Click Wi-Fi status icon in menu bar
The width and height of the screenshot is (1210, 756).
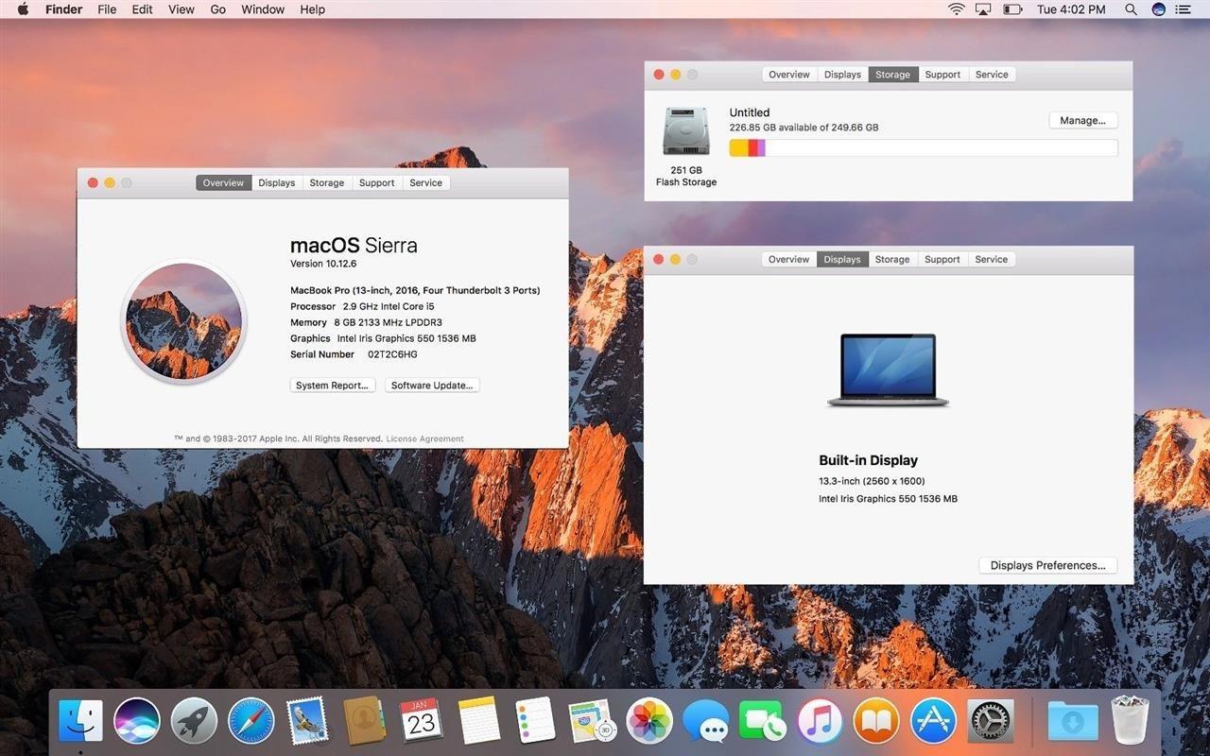click(x=957, y=9)
